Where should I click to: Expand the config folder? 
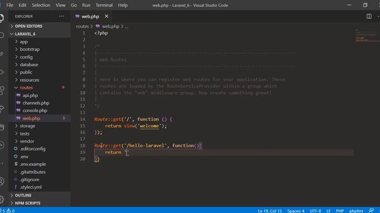pos(40,57)
